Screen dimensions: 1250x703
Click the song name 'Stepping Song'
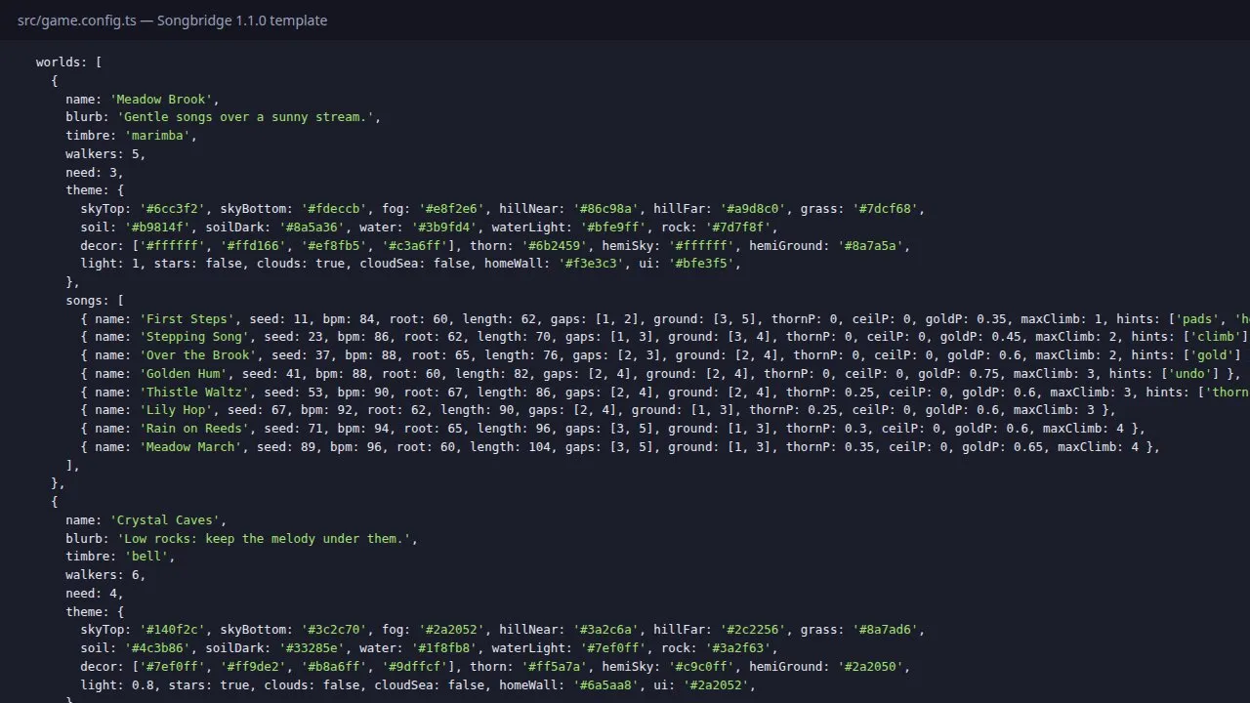click(x=194, y=337)
